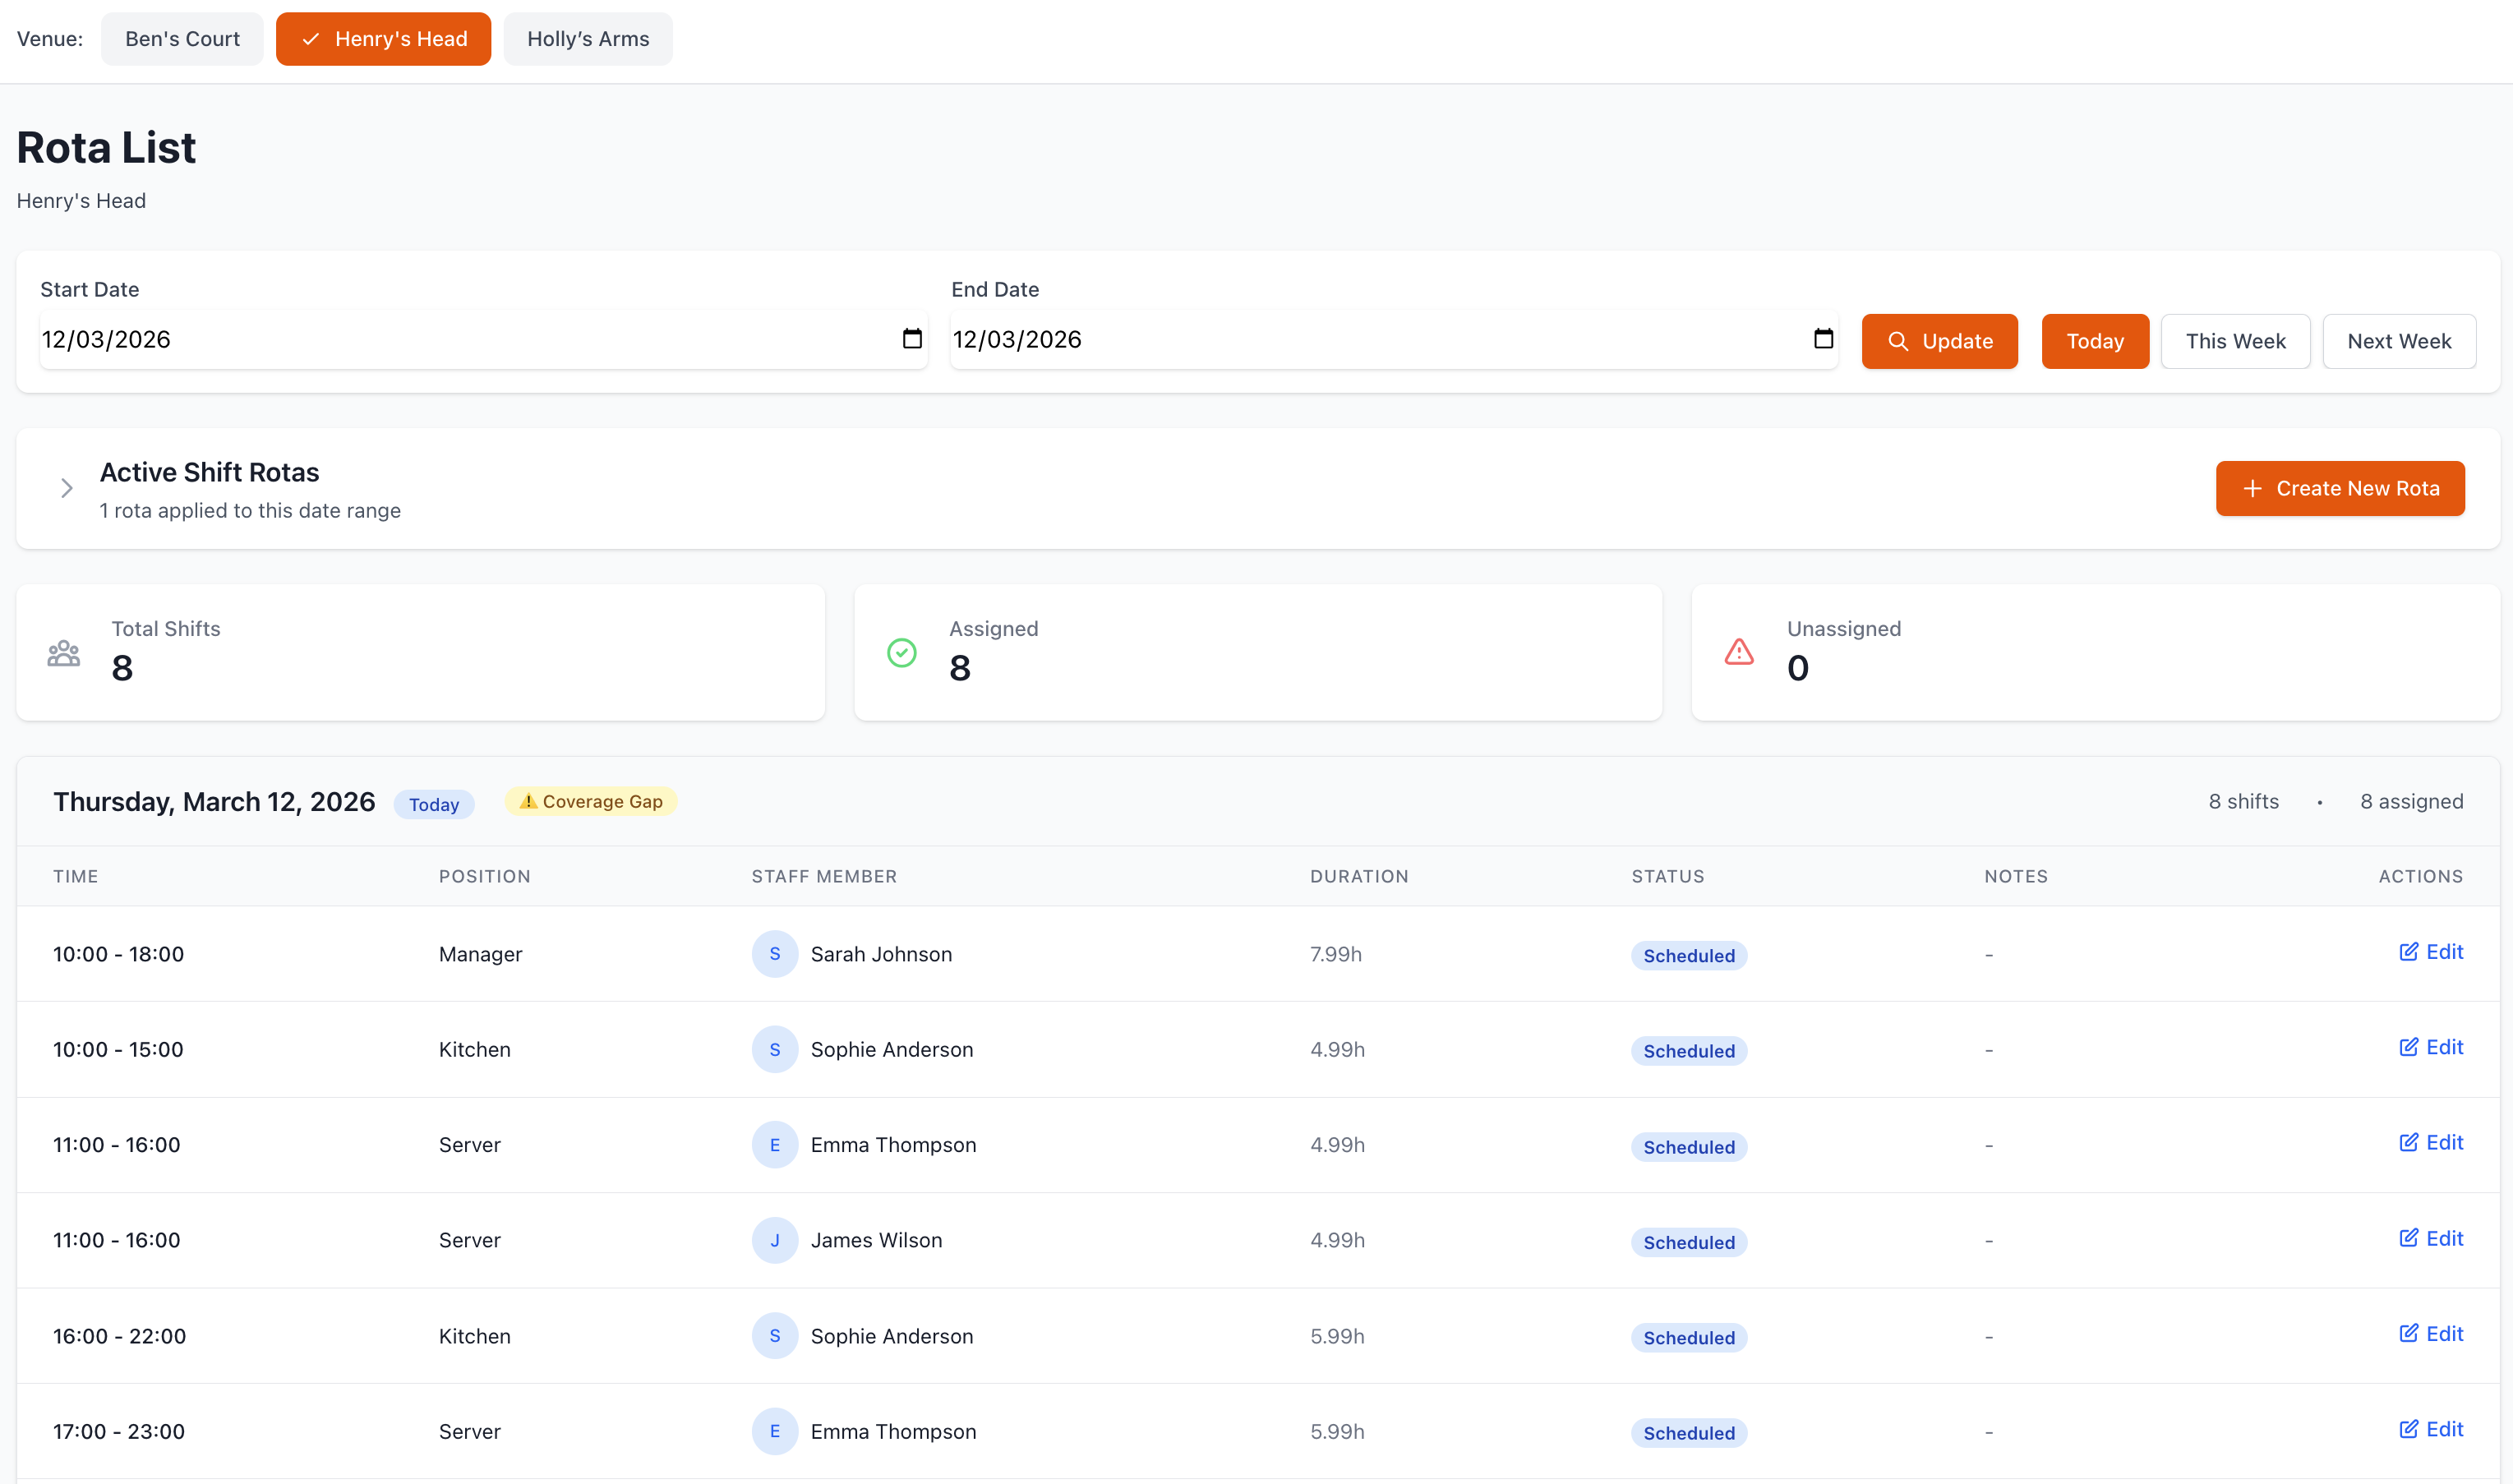This screenshot has height=1484, width=2513.
Task: Click the Coverage Gap warning badge
Action: pos(590,801)
